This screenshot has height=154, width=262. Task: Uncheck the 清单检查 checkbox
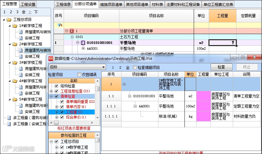point(57,96)
